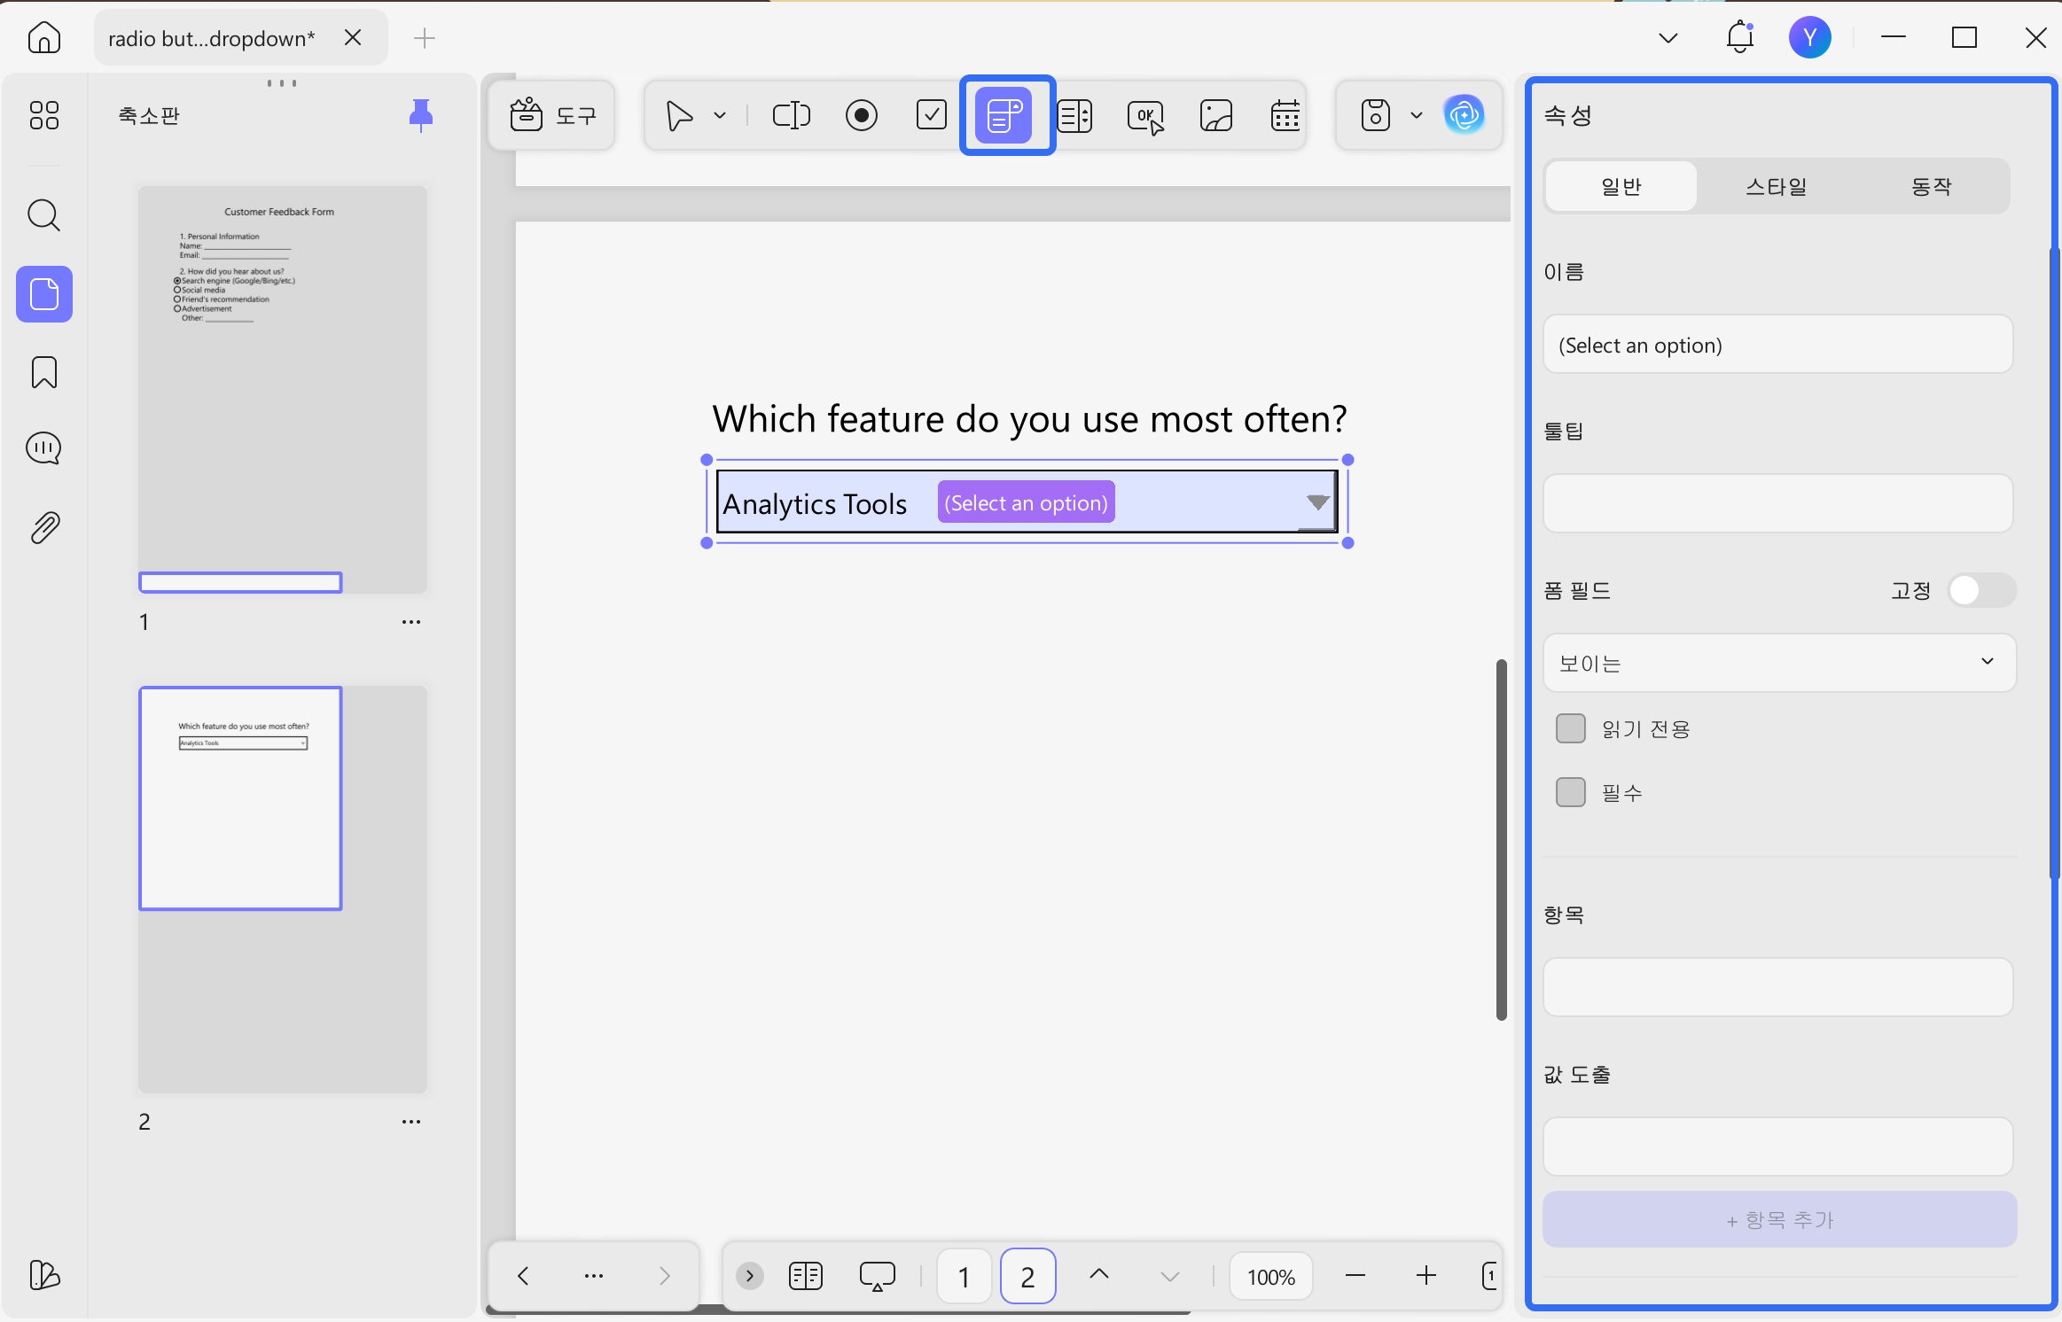This screenshot has width=2062, height=1322.
Task: Open the dropdown arrow of Analytics Tools field
Action: coord(1317,502)
